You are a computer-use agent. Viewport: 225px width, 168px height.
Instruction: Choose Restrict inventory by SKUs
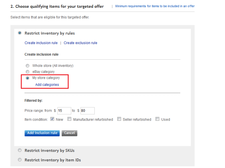pyautogui.click(x=20, y=150)
